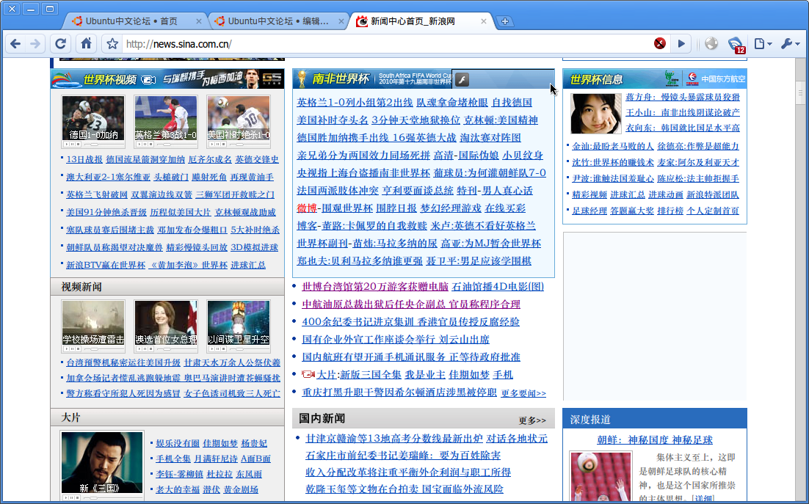Click the vertical scrollbar thumb

pos(800,93)
